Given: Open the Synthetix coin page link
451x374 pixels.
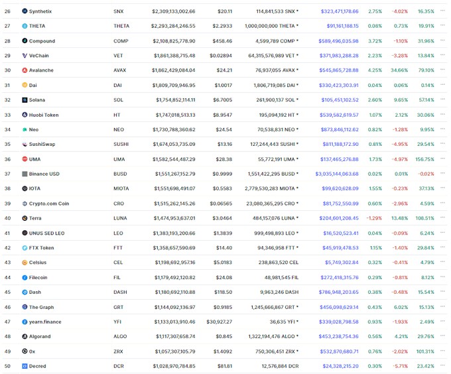Looking at the screenshot, I should click(x=40, y=11).
